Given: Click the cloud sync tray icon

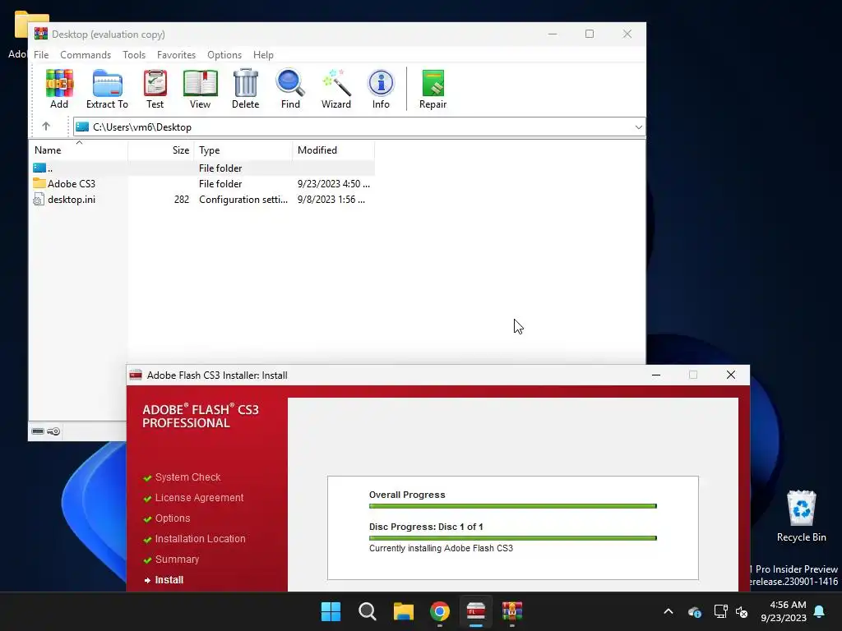Looking at the screenshot, I should click(695, 611).
